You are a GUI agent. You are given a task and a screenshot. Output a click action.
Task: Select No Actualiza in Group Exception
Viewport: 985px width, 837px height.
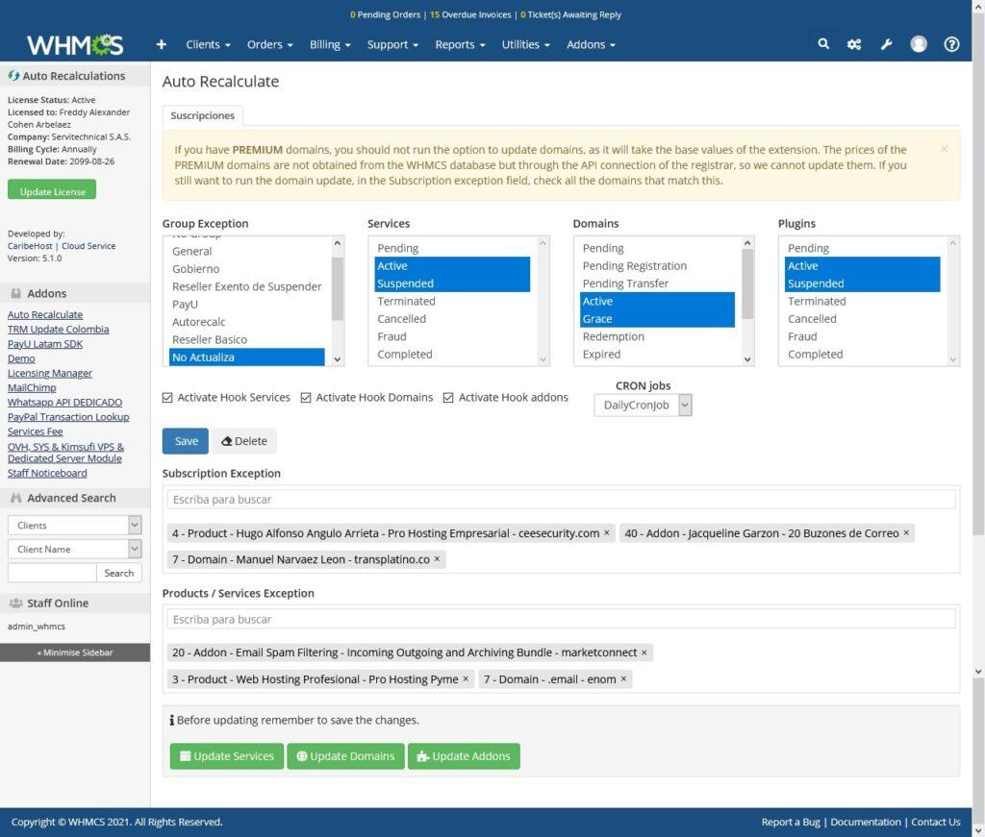point(247,357)
